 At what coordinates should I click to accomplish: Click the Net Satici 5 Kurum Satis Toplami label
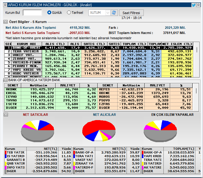click(x=33, y=33)
